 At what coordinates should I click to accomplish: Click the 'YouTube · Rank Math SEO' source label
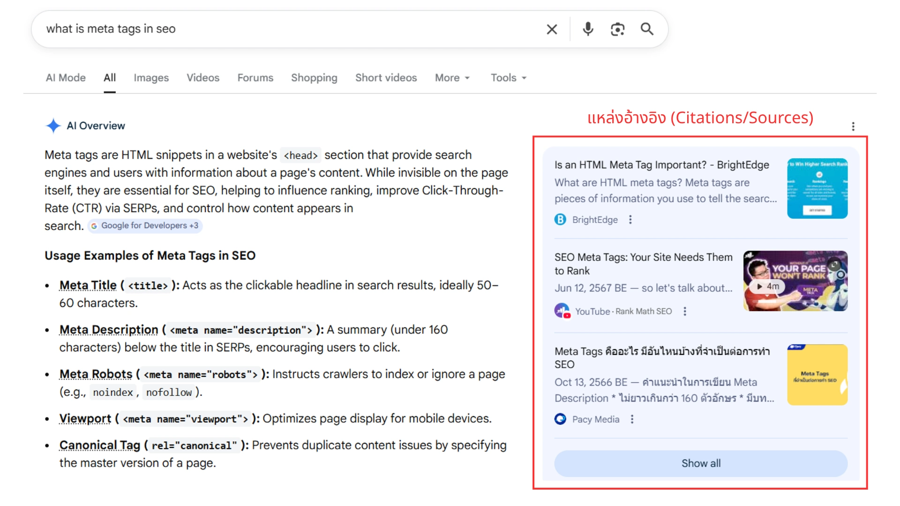pyautogui.click(x=623, y=311)
